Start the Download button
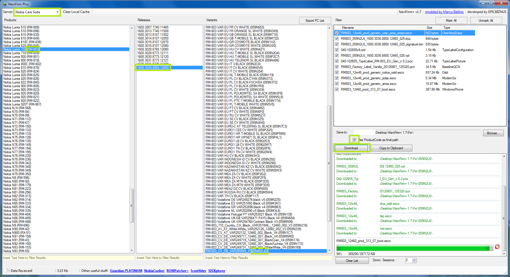 pyautogui.click(x=351, y=148)
